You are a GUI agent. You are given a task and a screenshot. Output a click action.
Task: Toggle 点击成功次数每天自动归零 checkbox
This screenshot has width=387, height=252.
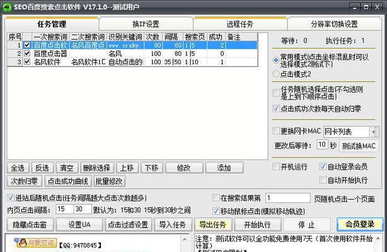click(x=276, y=108)
